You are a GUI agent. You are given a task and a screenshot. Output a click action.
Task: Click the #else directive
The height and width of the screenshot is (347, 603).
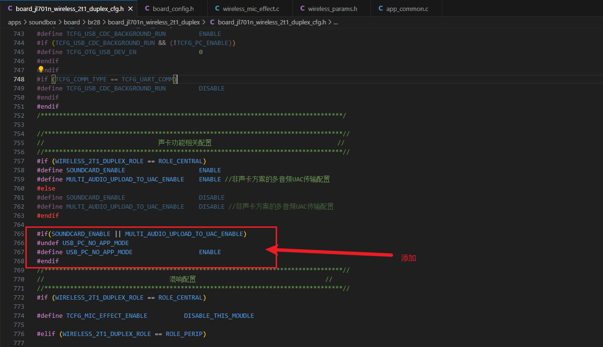46,188
